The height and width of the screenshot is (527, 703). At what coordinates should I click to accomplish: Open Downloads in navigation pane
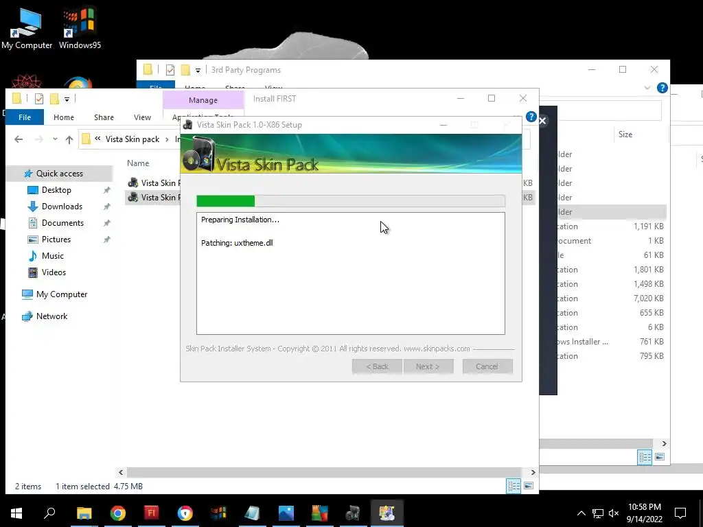coord(62,207)
